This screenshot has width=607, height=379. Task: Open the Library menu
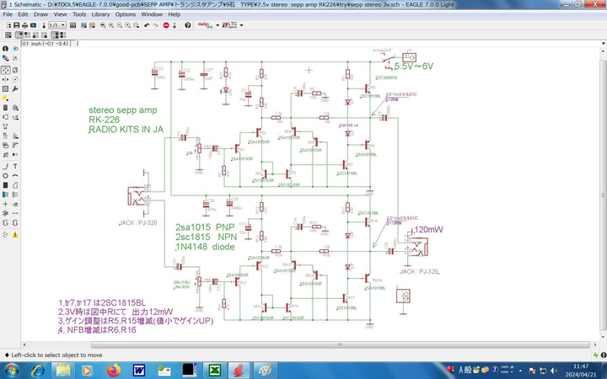point(100,14)
